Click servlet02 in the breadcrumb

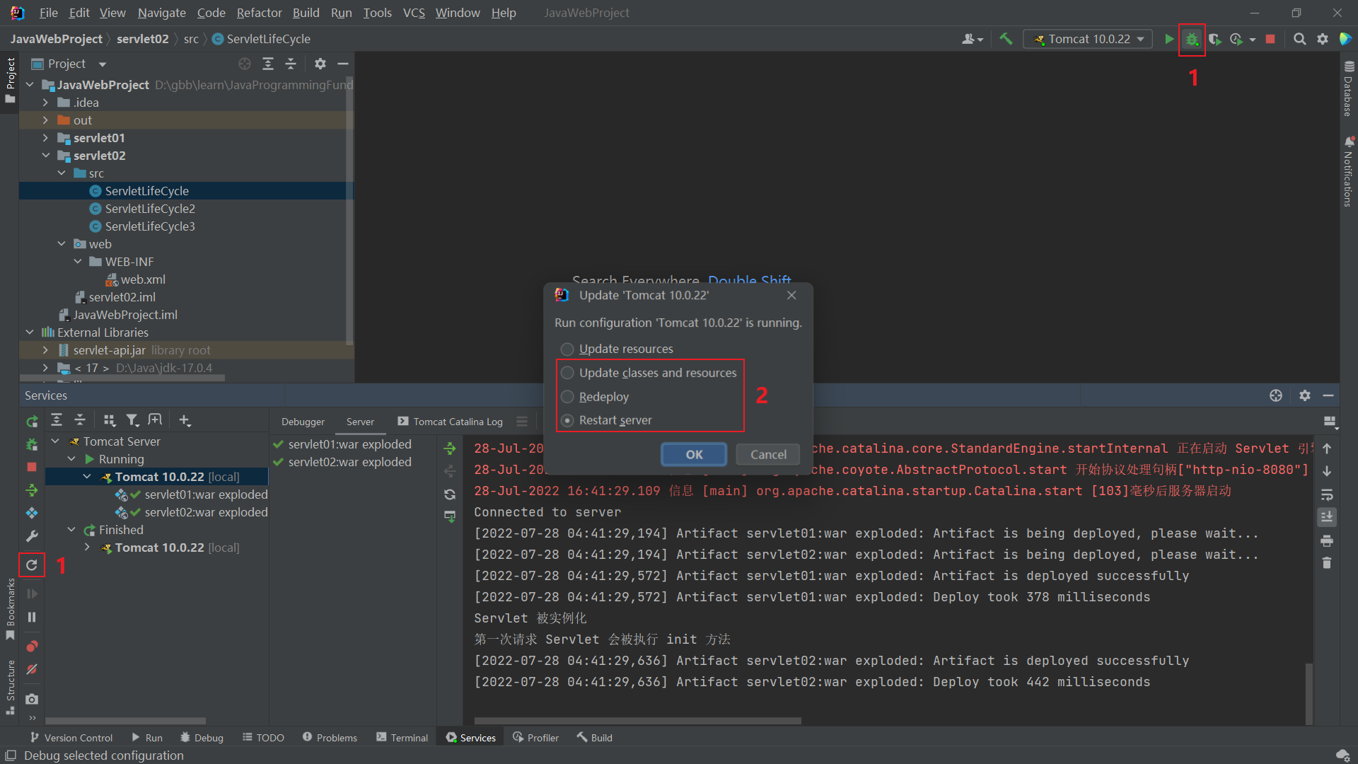(142, 39)
